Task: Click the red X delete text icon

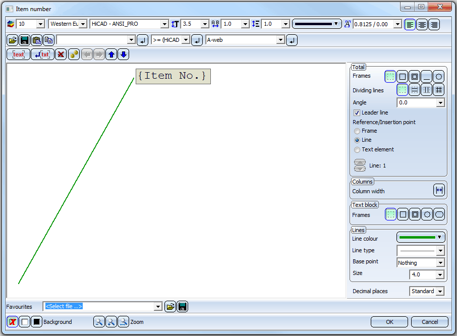Action: (61, 54)
